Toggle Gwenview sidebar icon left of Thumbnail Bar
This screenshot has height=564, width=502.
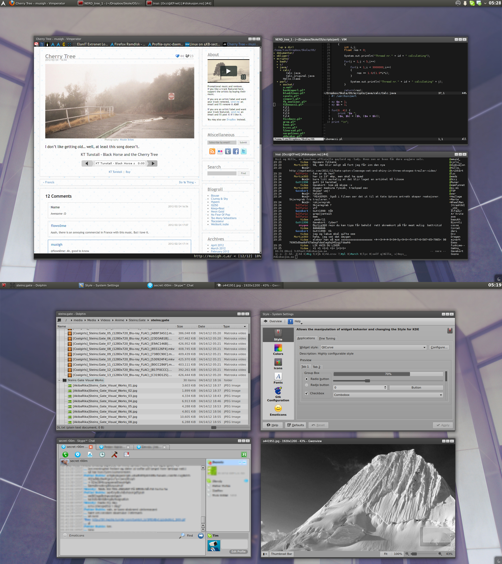click(x=265, y=554)
